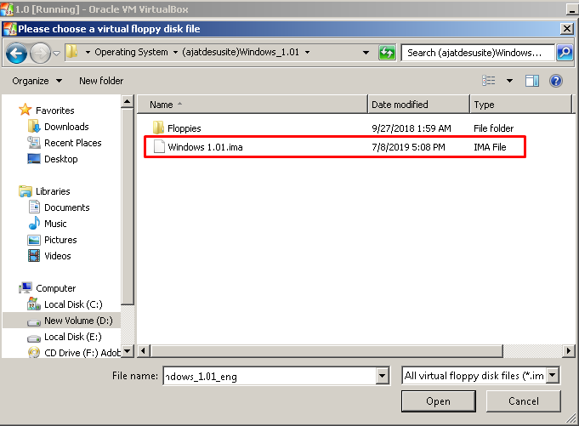The width and height of the screenshot is (579, 426).
Task: Click navigation pane scroll up arrow
Action: tap(127, 101)
